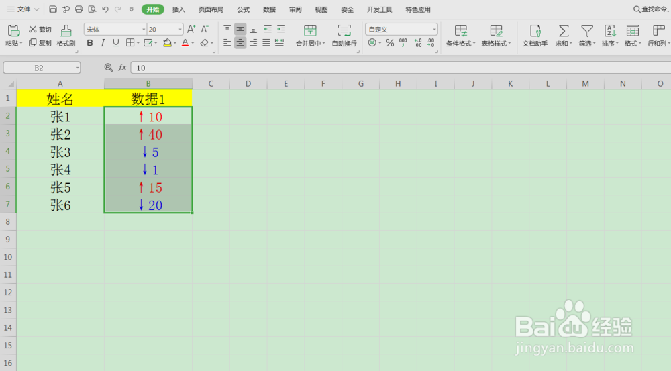This screenshot has height=371, width=671.
Task: Click the Sort (排序) icon
Action: 610,31
